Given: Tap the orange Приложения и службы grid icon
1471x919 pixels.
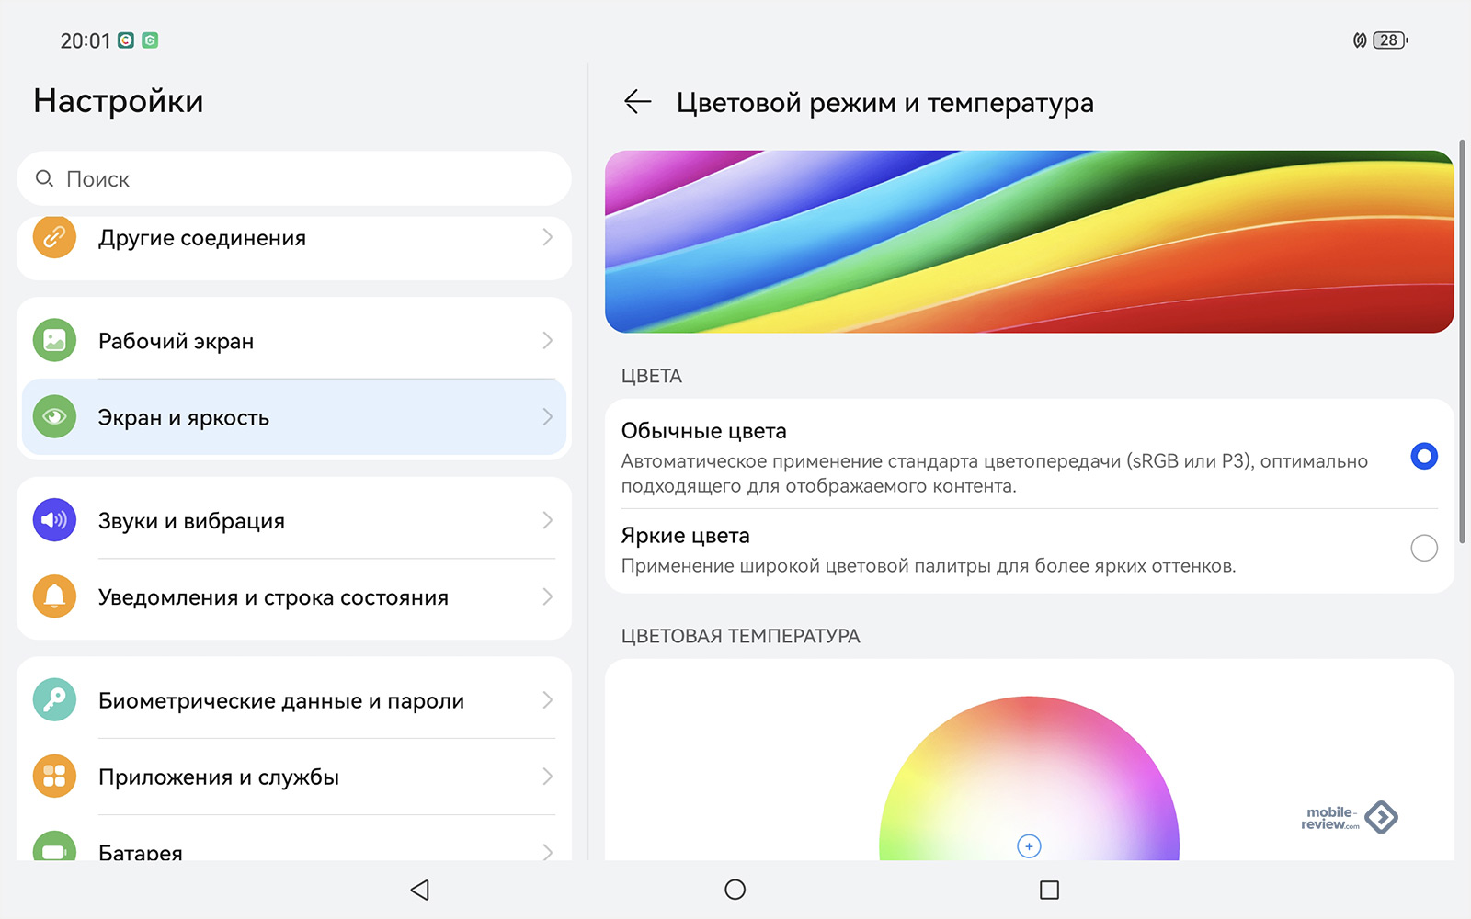Looking at the screenshot, I should tap(54, 777).
